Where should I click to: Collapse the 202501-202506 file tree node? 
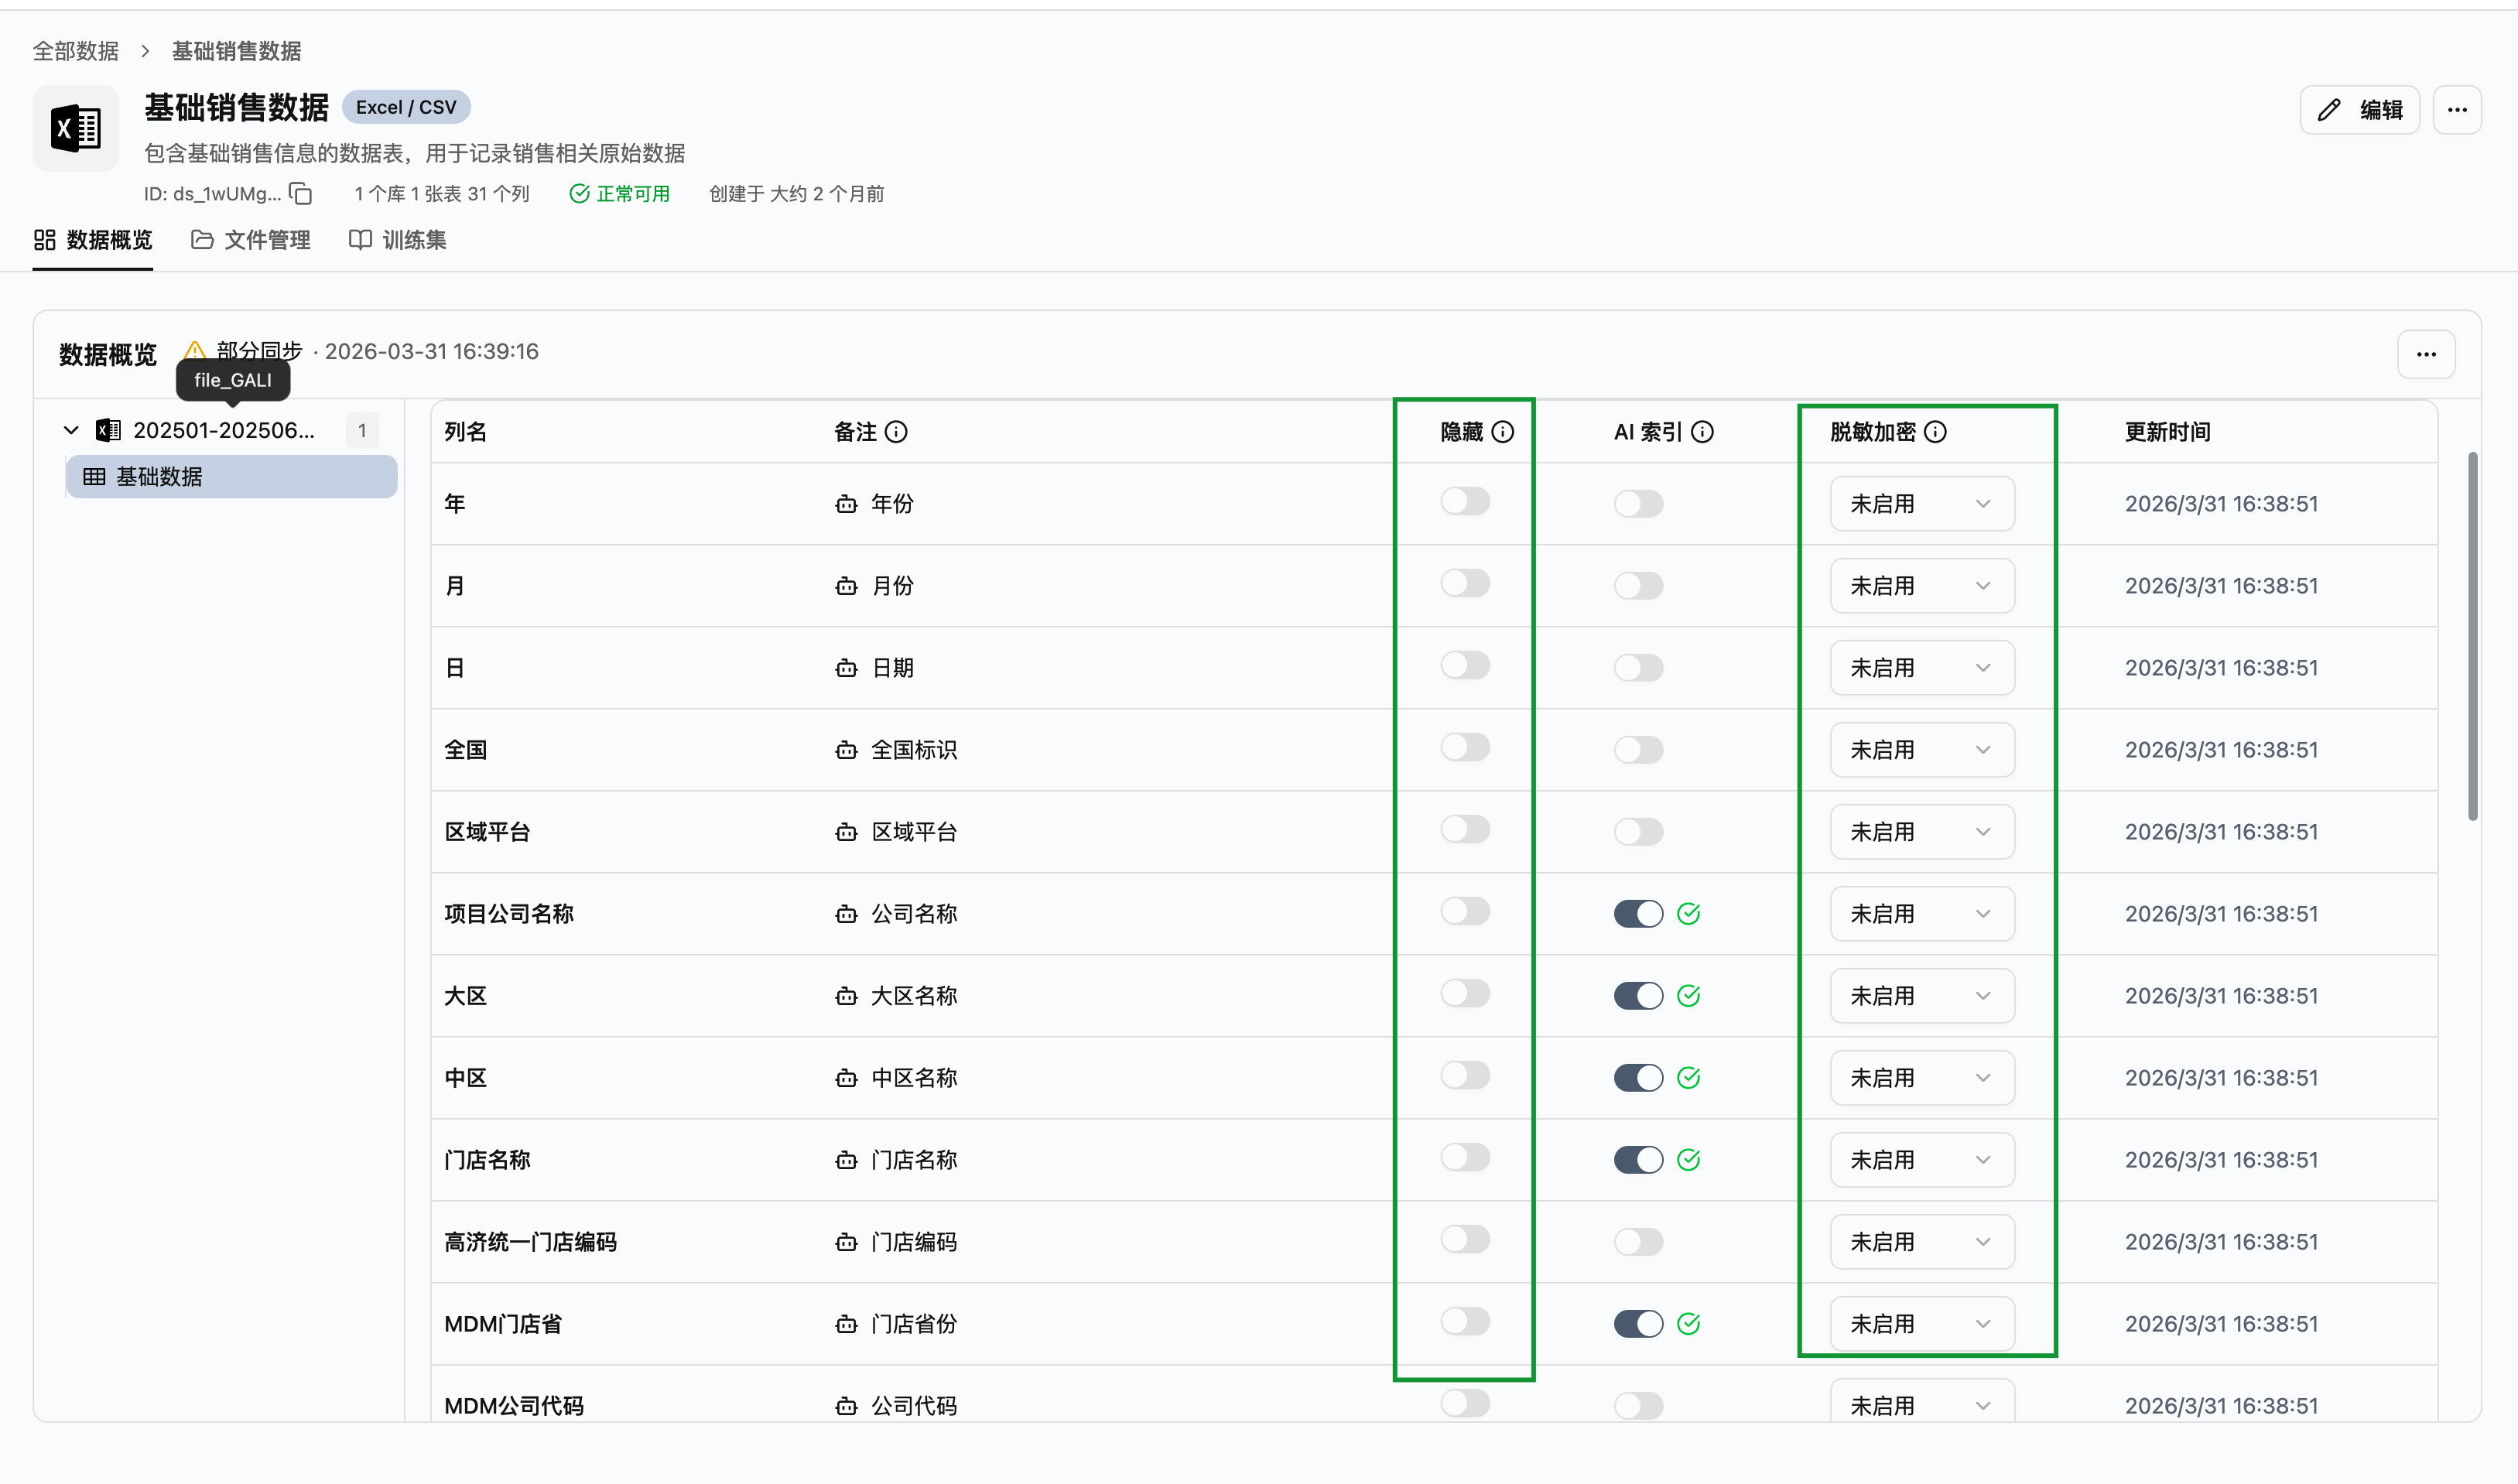point(71,430)
